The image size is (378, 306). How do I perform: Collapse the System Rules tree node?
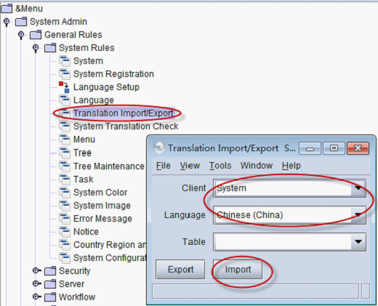(x=36, y=48)
